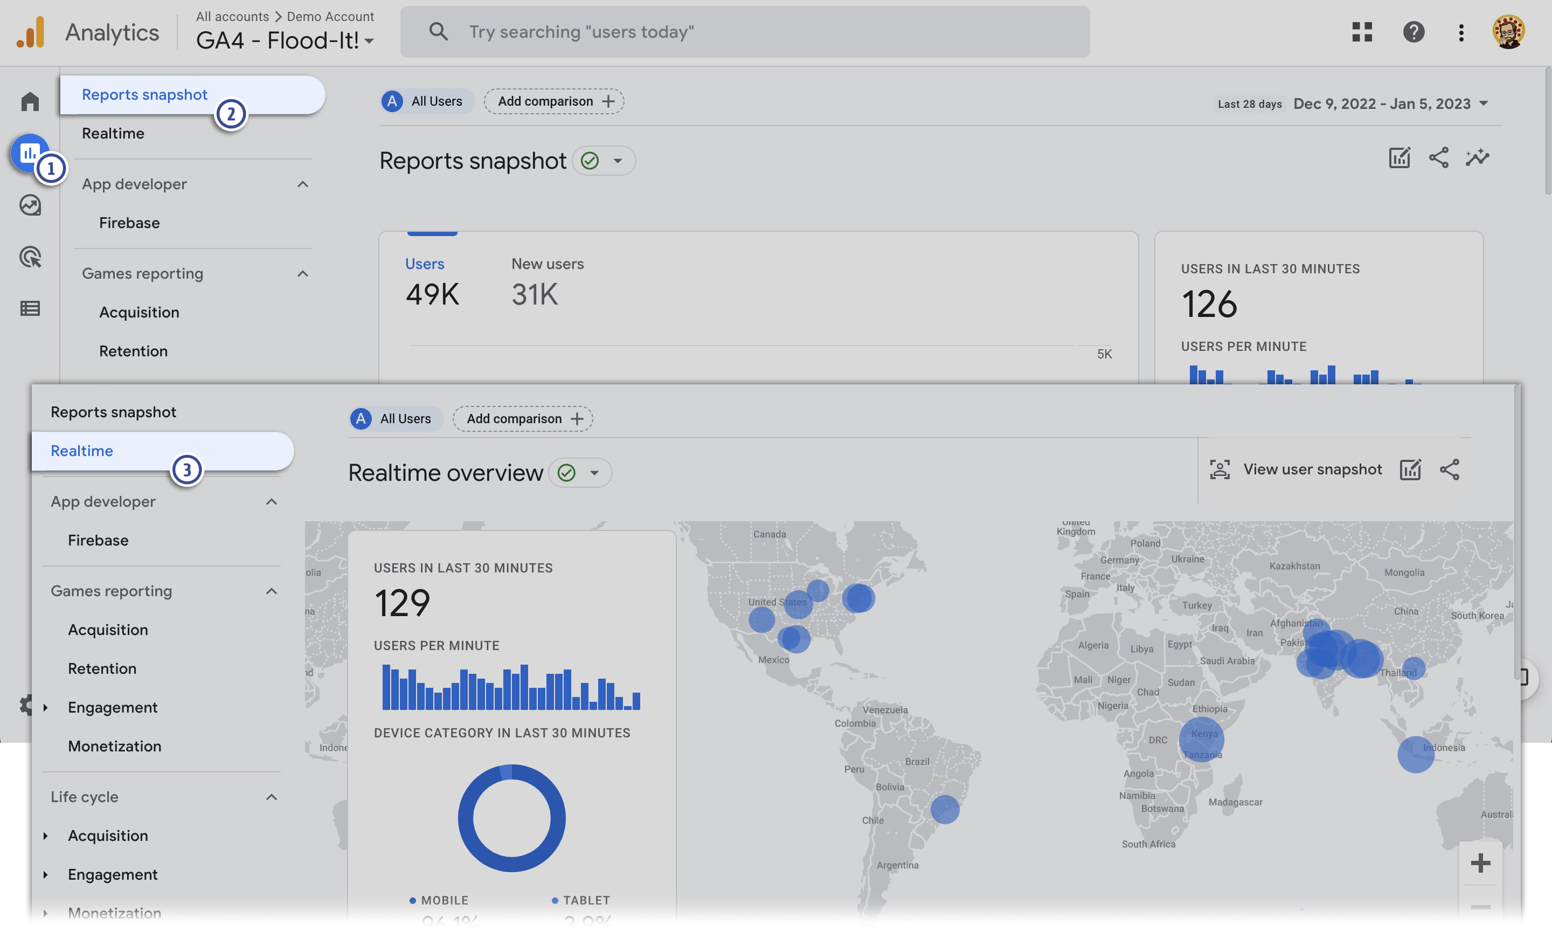Click Share icon in Reports snapshot header

coord(1438,157)
